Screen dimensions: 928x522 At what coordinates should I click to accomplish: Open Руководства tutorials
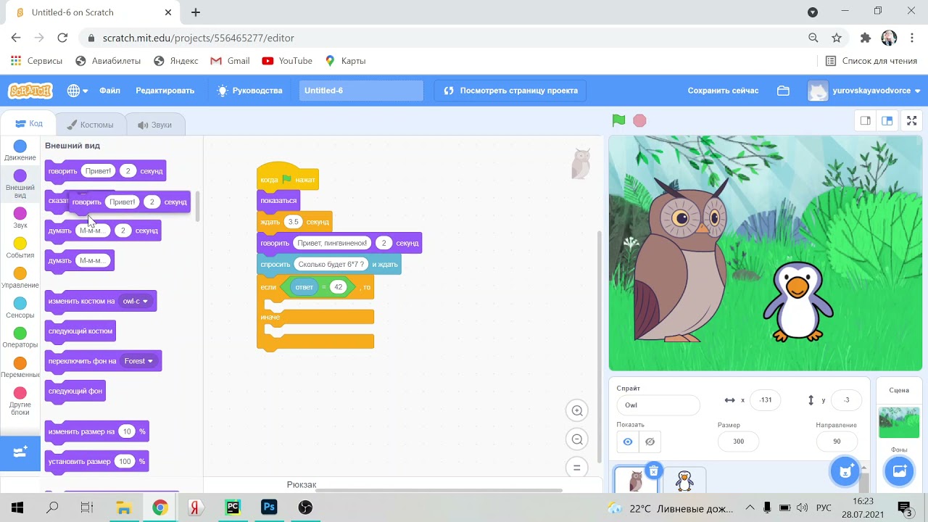[x=249, y=91]
